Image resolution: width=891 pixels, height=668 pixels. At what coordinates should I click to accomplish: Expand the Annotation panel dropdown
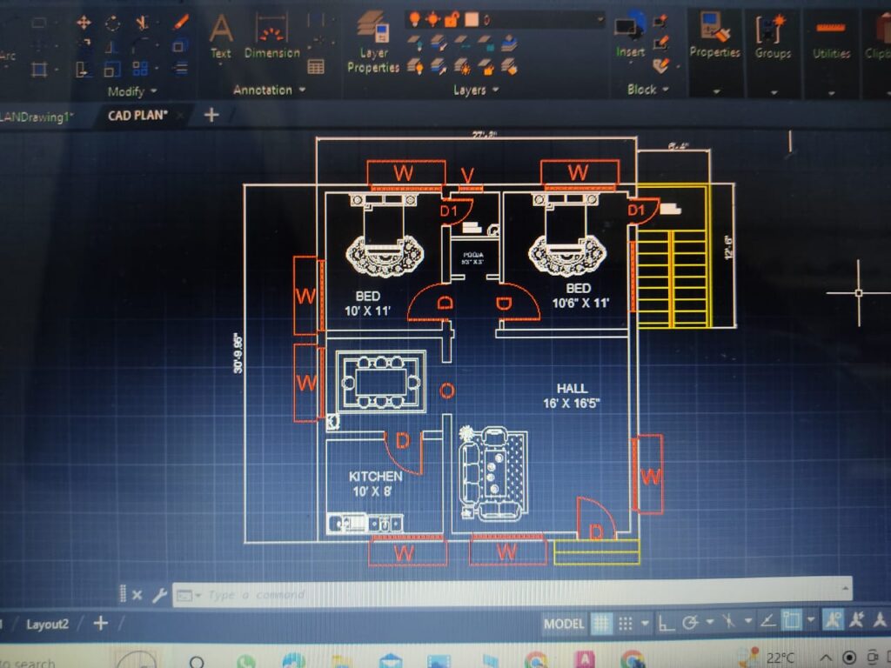(x=269, y=90)
